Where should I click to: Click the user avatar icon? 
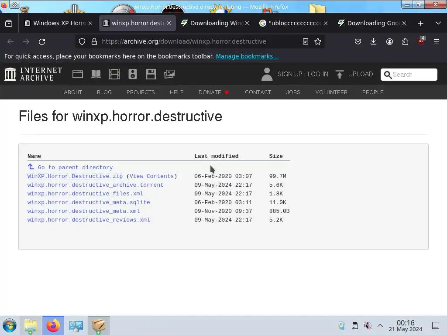coord(267,74)
